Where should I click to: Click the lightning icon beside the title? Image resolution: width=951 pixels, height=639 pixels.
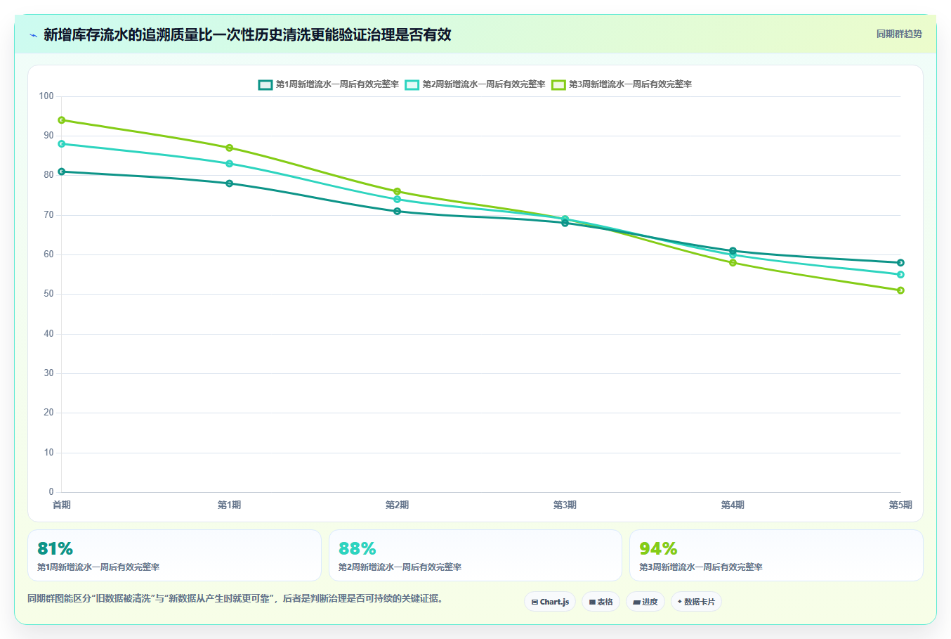[33, 35]
